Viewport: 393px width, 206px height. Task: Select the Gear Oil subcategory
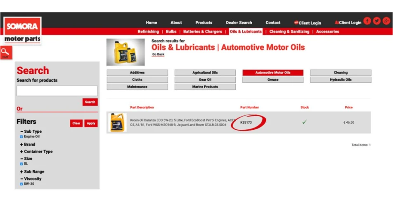pos(205,80)
